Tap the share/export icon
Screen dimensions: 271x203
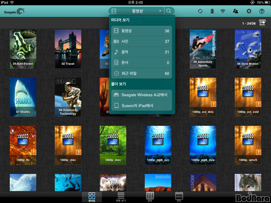[262, 23]
